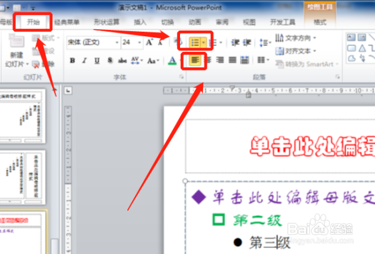Center-align the paragraph text

coord(209,60)
